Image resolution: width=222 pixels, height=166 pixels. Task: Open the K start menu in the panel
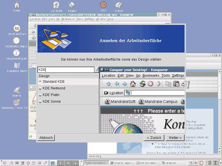[4, 163]
